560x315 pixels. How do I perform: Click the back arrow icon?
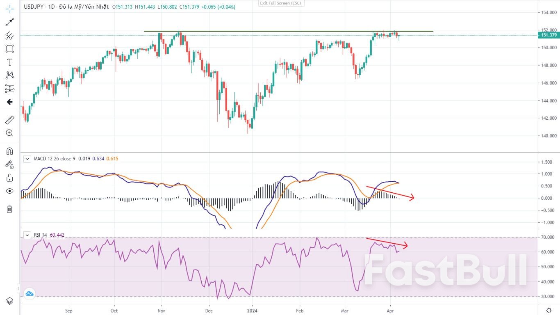tap(9, 102)
